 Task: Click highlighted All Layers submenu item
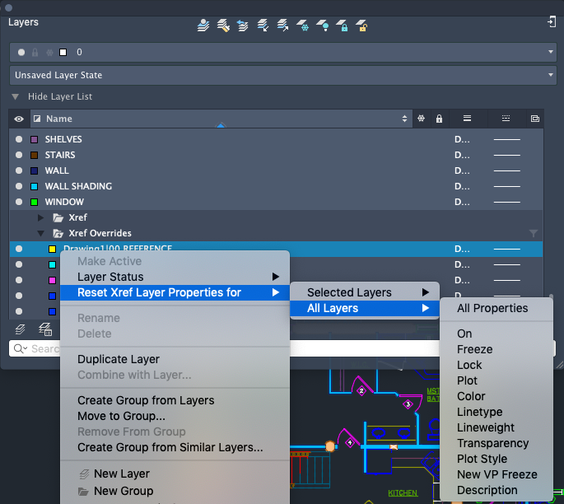click(365, 308)
